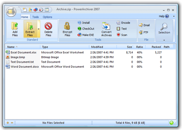The width and height of the screenshot is (182, 130).
Task: Click the Email button
Action: click(x=144, y=25)
